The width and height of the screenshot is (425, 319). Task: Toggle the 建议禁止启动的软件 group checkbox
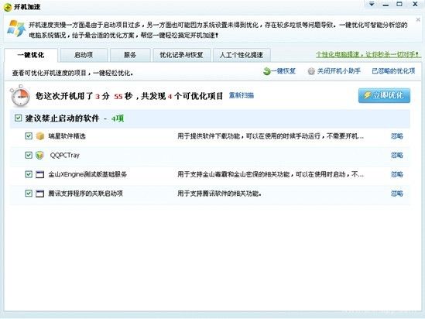[18, 118]
